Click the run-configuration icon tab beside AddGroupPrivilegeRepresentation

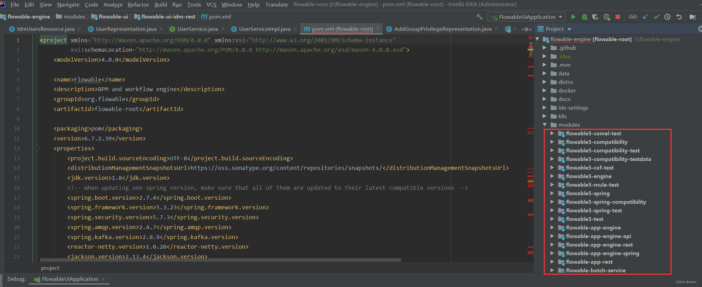pyautogui.click(x=508, y=29)
